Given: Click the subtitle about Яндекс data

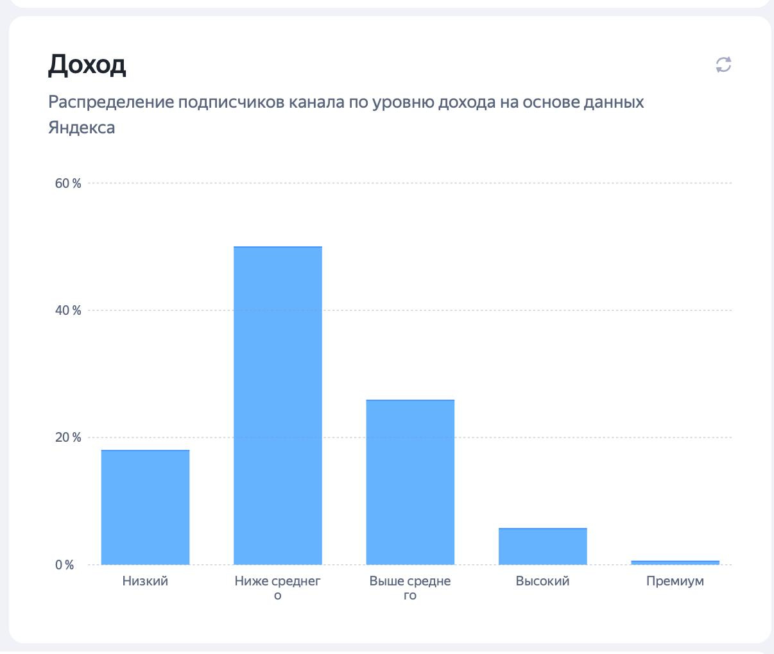Looking at the screenshot, I should 346,103.
